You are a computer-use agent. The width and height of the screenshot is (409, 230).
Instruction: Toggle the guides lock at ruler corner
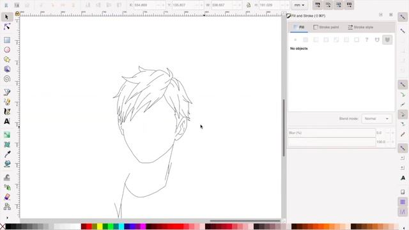[x=17, y=14]
